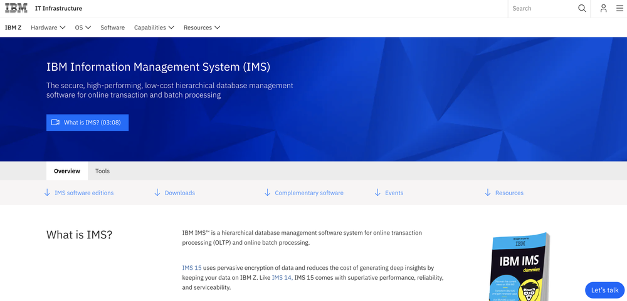Click the search magnifying glass icon
Screen dimensions: 627x301
pos(582,9)
